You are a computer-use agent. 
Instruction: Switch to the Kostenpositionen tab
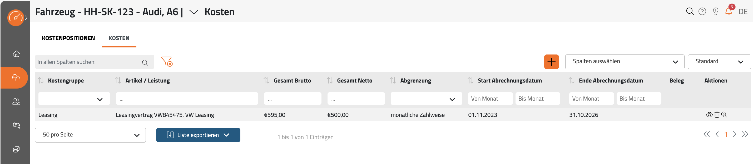(68, 38)
